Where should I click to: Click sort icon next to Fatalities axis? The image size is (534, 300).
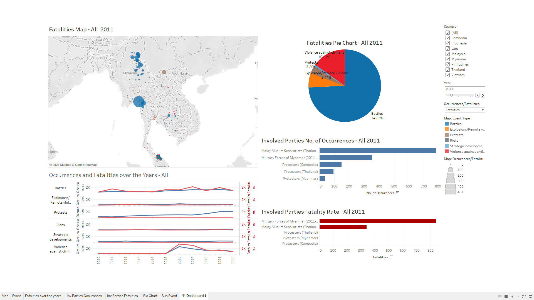pyautogui.click(x=391, y=257)
